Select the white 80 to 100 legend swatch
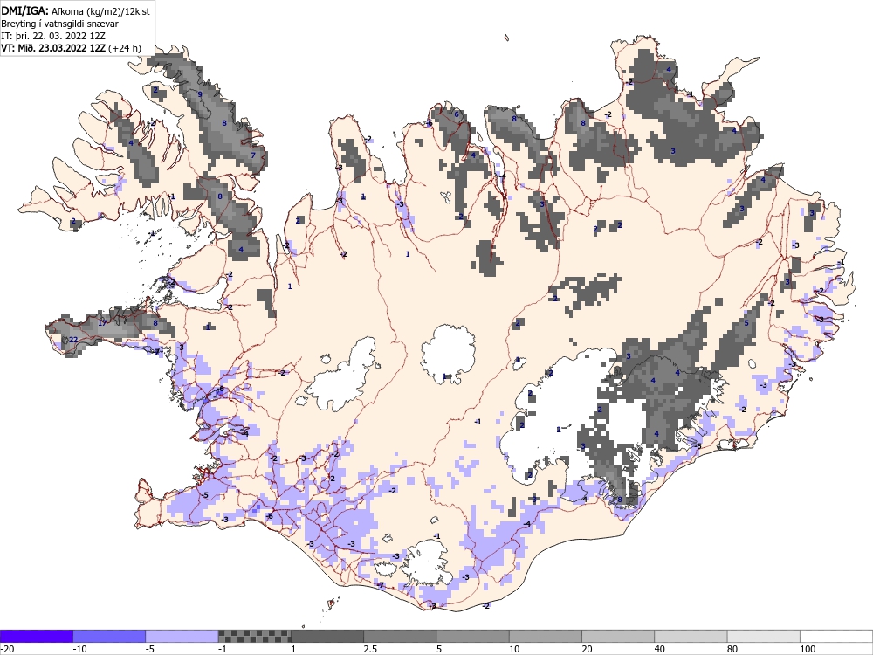 [764, 636]
